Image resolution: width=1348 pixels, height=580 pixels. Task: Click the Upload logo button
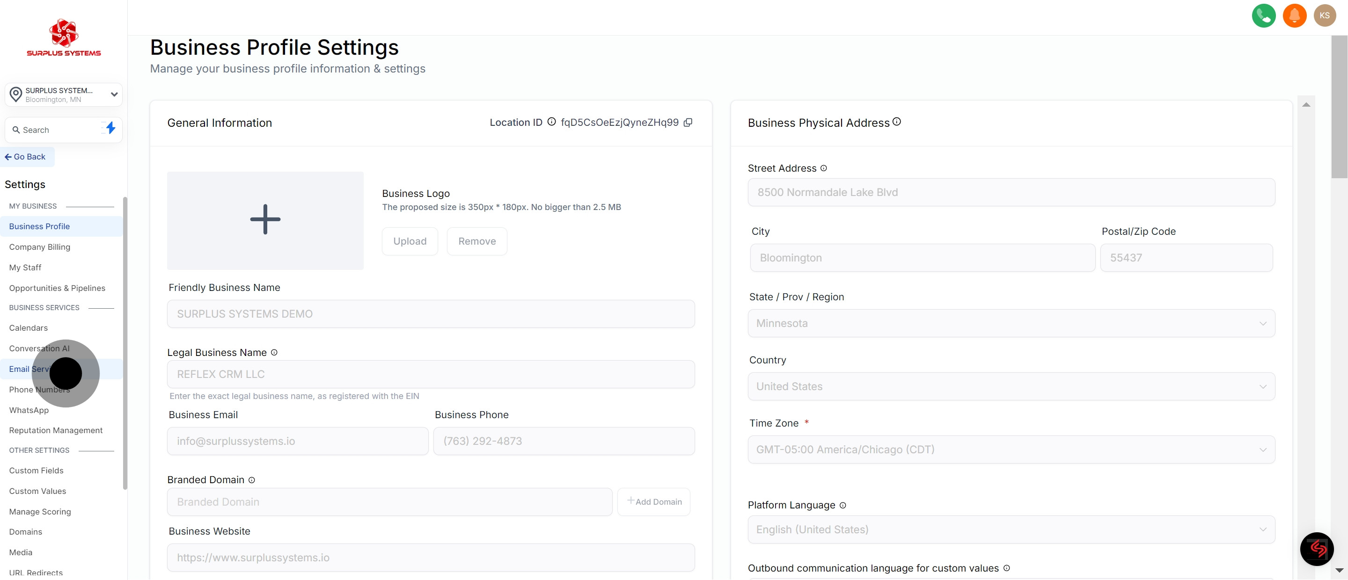point(410,242)
